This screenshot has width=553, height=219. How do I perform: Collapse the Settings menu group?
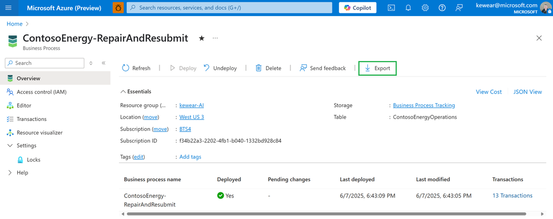click(x=10, y=146)
